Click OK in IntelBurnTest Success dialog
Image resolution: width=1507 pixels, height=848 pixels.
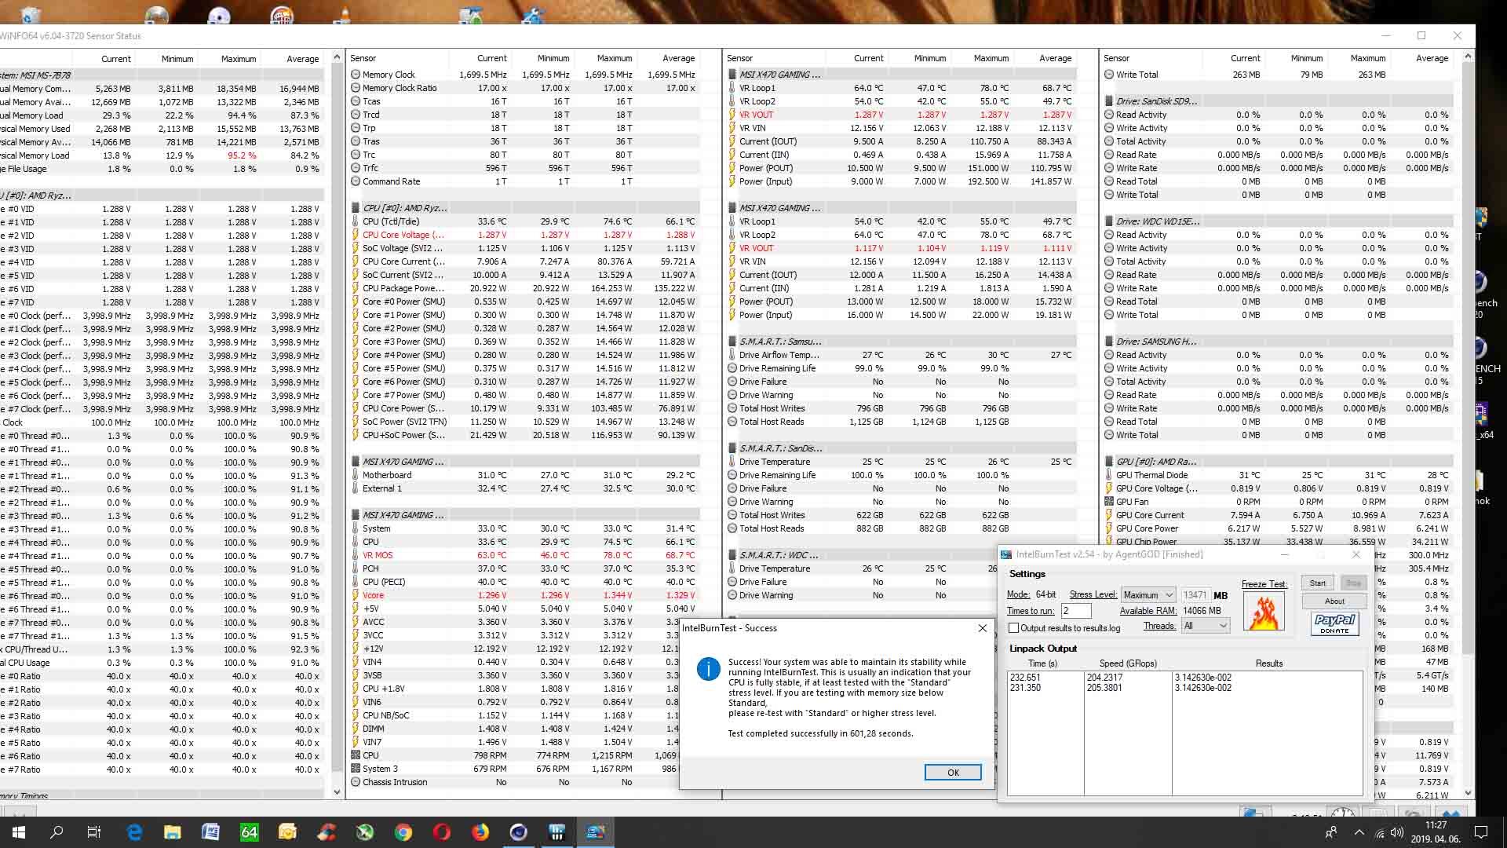(x=953, y=772)
